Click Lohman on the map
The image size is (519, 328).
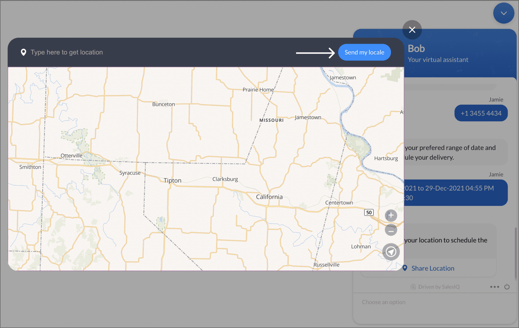pos(361,247)
